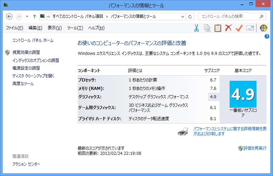This screenshot has height=176, width=273.
Task: Open 高度なツール link
Action: click(23, 84)
